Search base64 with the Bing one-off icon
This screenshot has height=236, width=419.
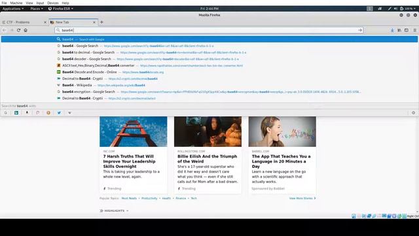tap(16, 113)
